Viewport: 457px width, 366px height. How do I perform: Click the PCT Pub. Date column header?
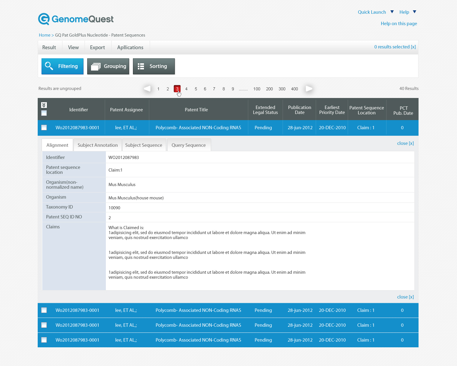click(403, 111)
